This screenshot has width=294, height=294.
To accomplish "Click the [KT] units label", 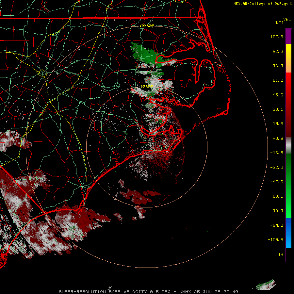I will [279, 23].
